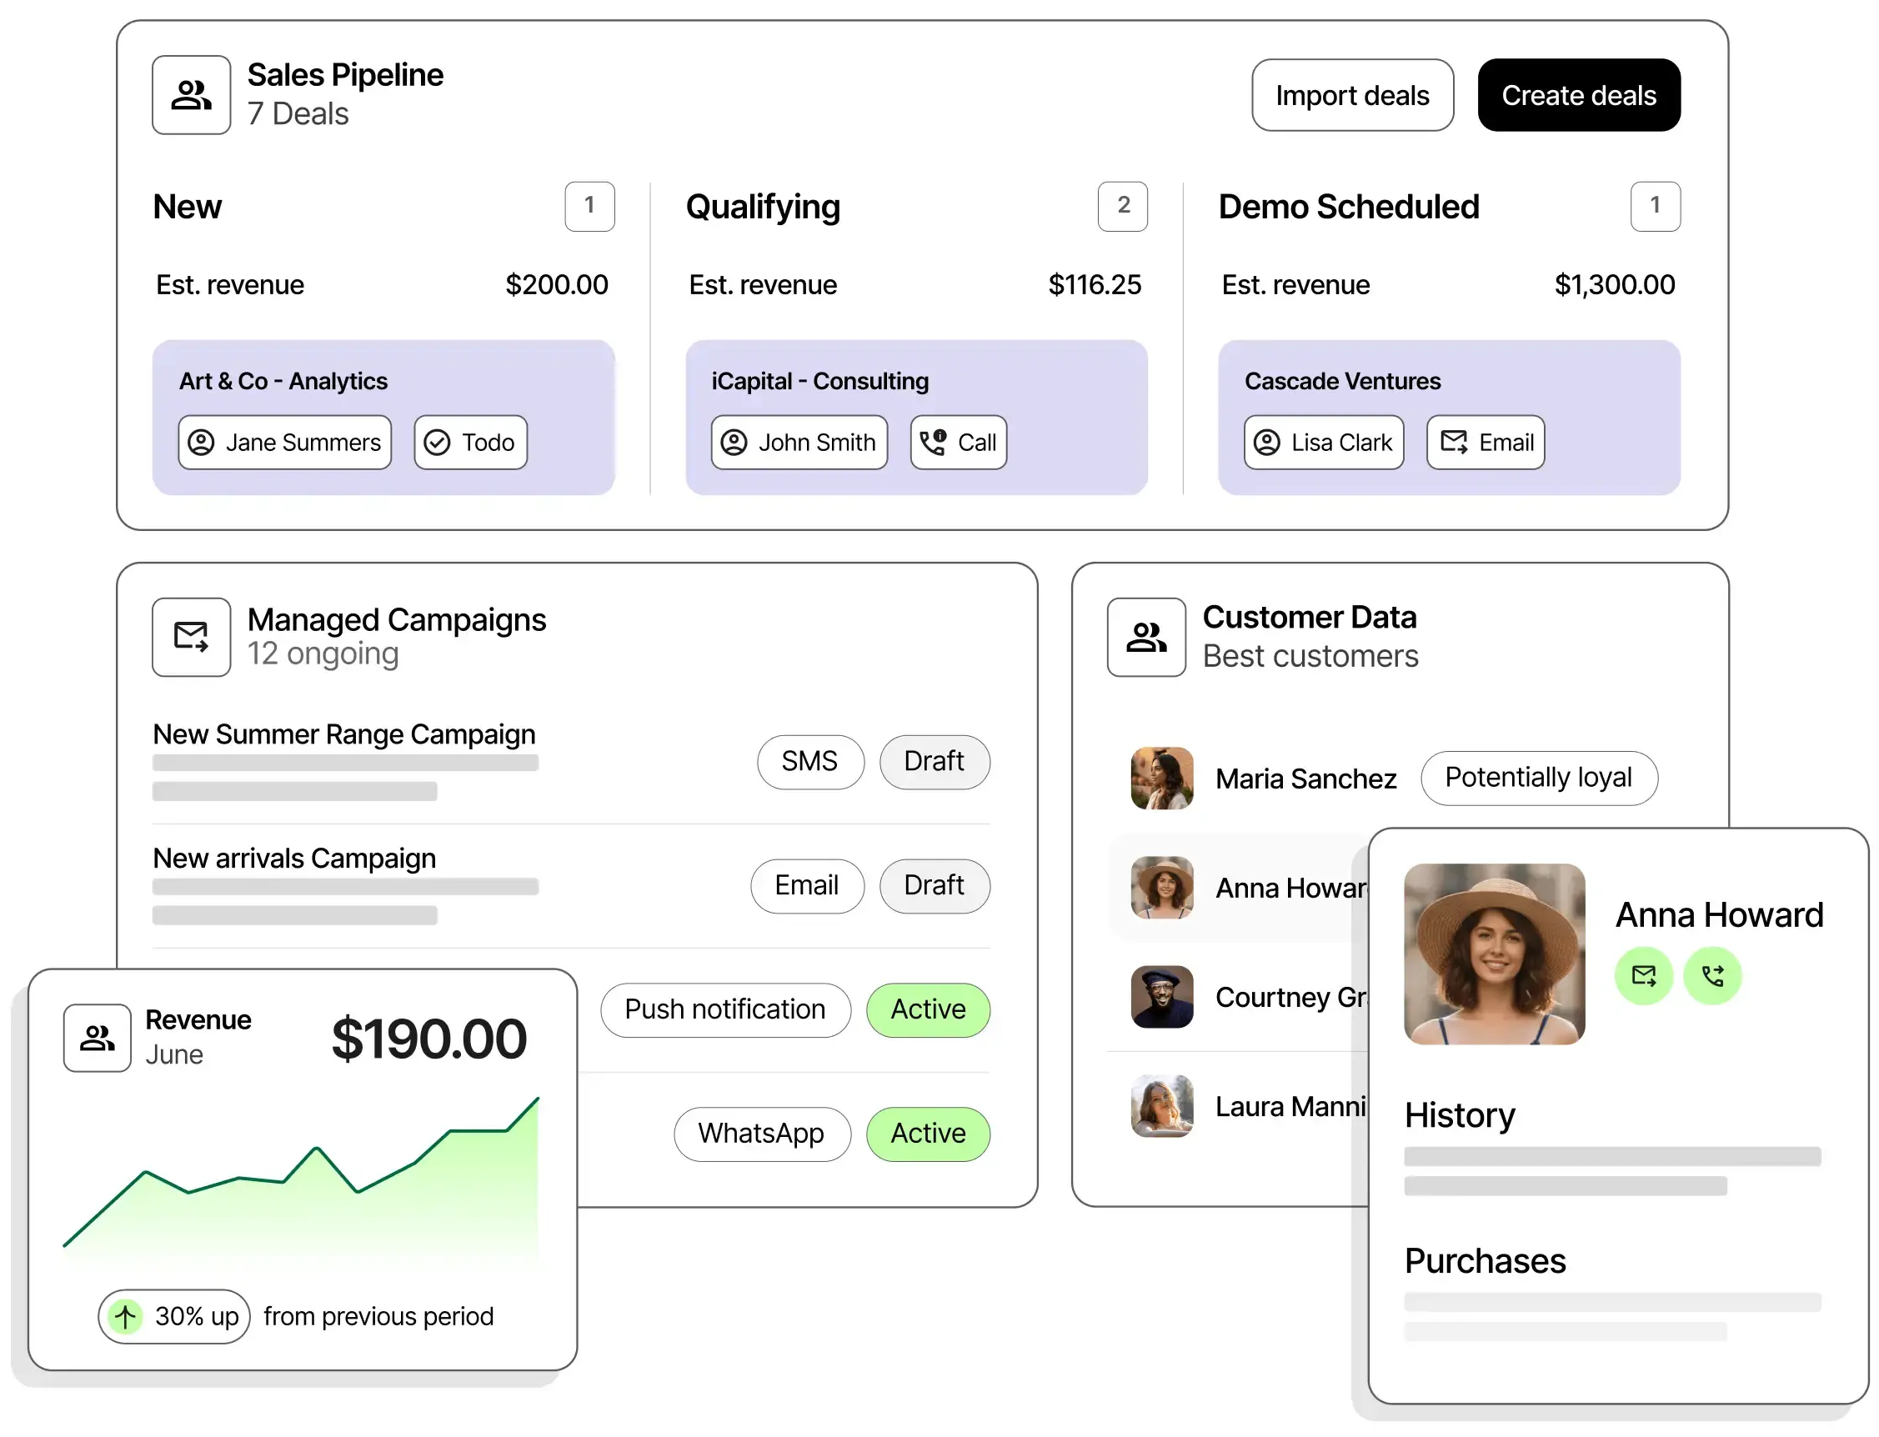
Task: Open Maria Sanchez's profile photo
Action: [1160, 778]
